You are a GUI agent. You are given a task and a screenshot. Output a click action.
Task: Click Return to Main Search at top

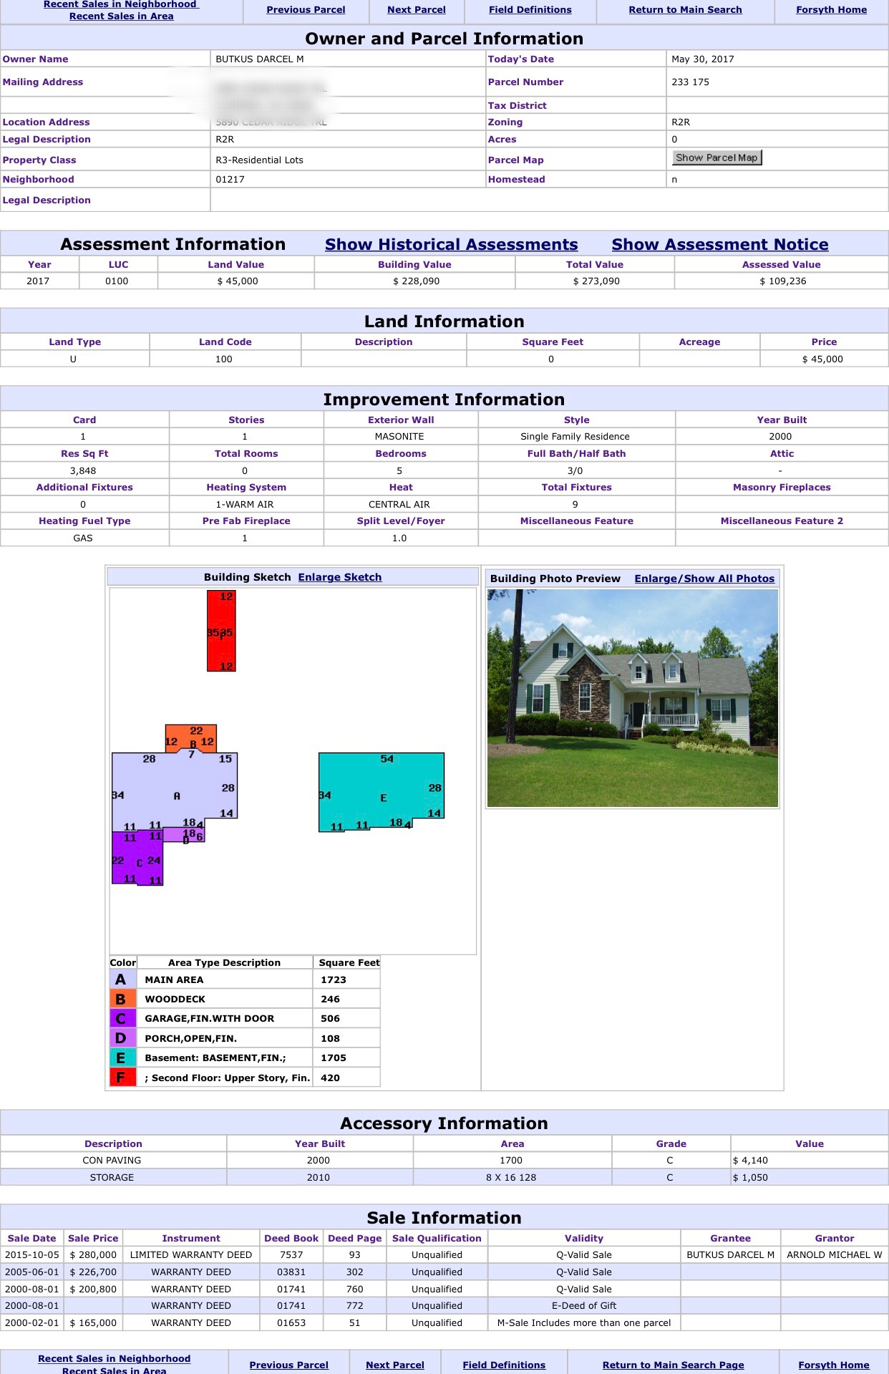(x=685, y=10)
